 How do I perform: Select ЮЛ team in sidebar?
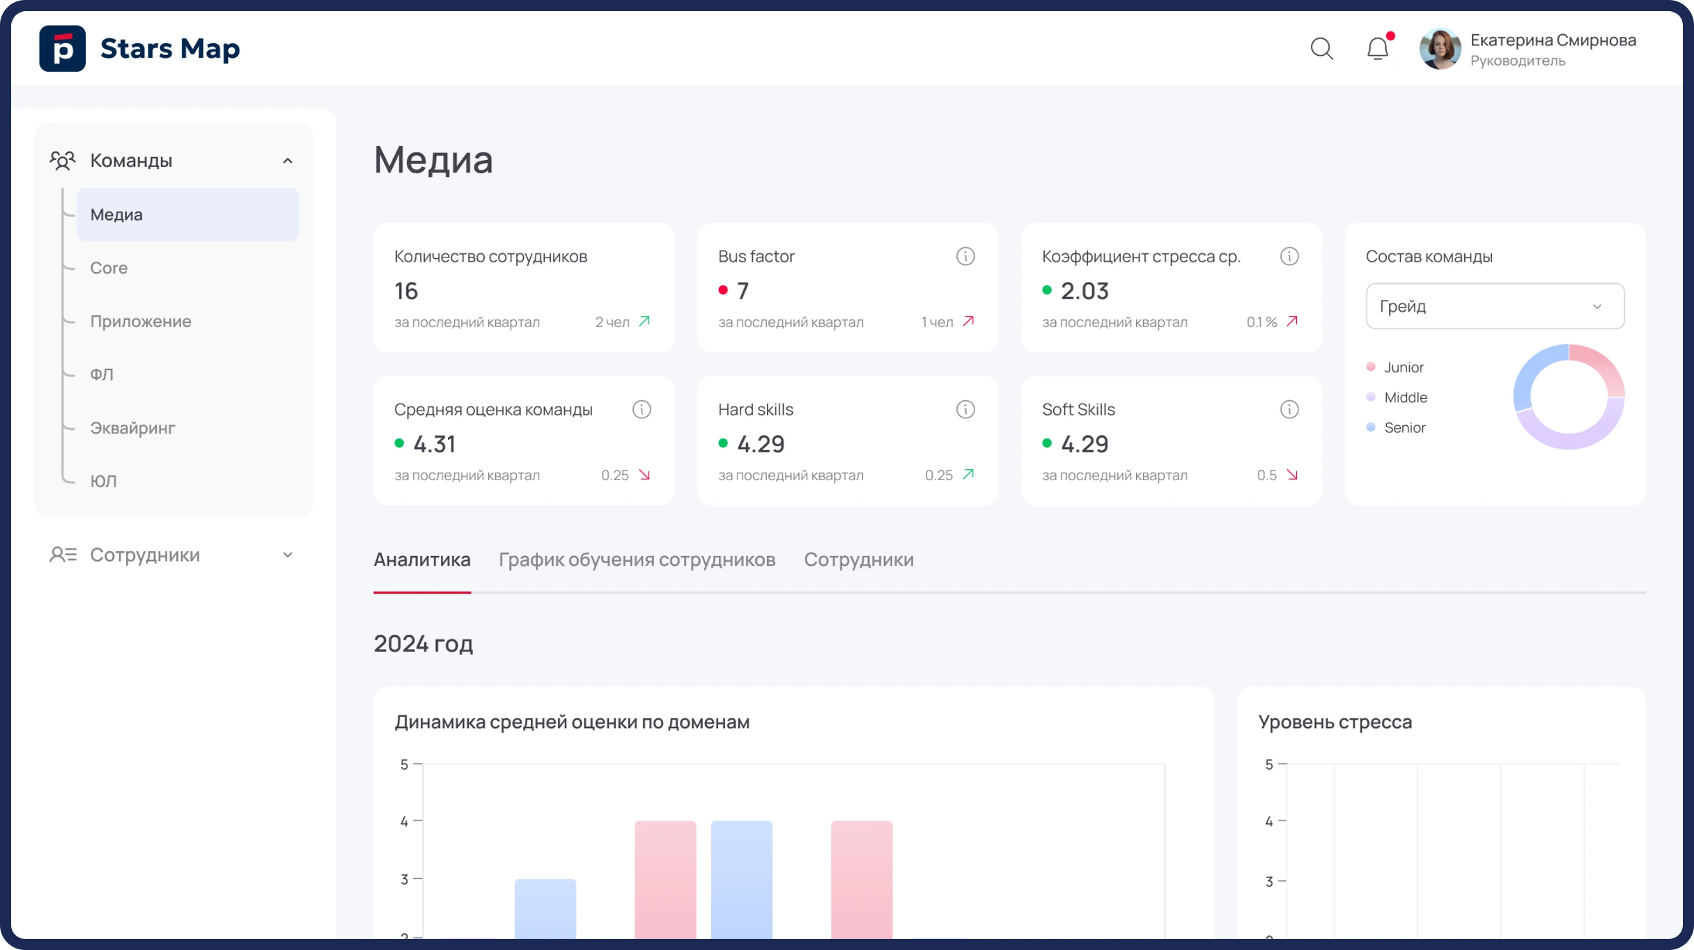coord(103,481)
